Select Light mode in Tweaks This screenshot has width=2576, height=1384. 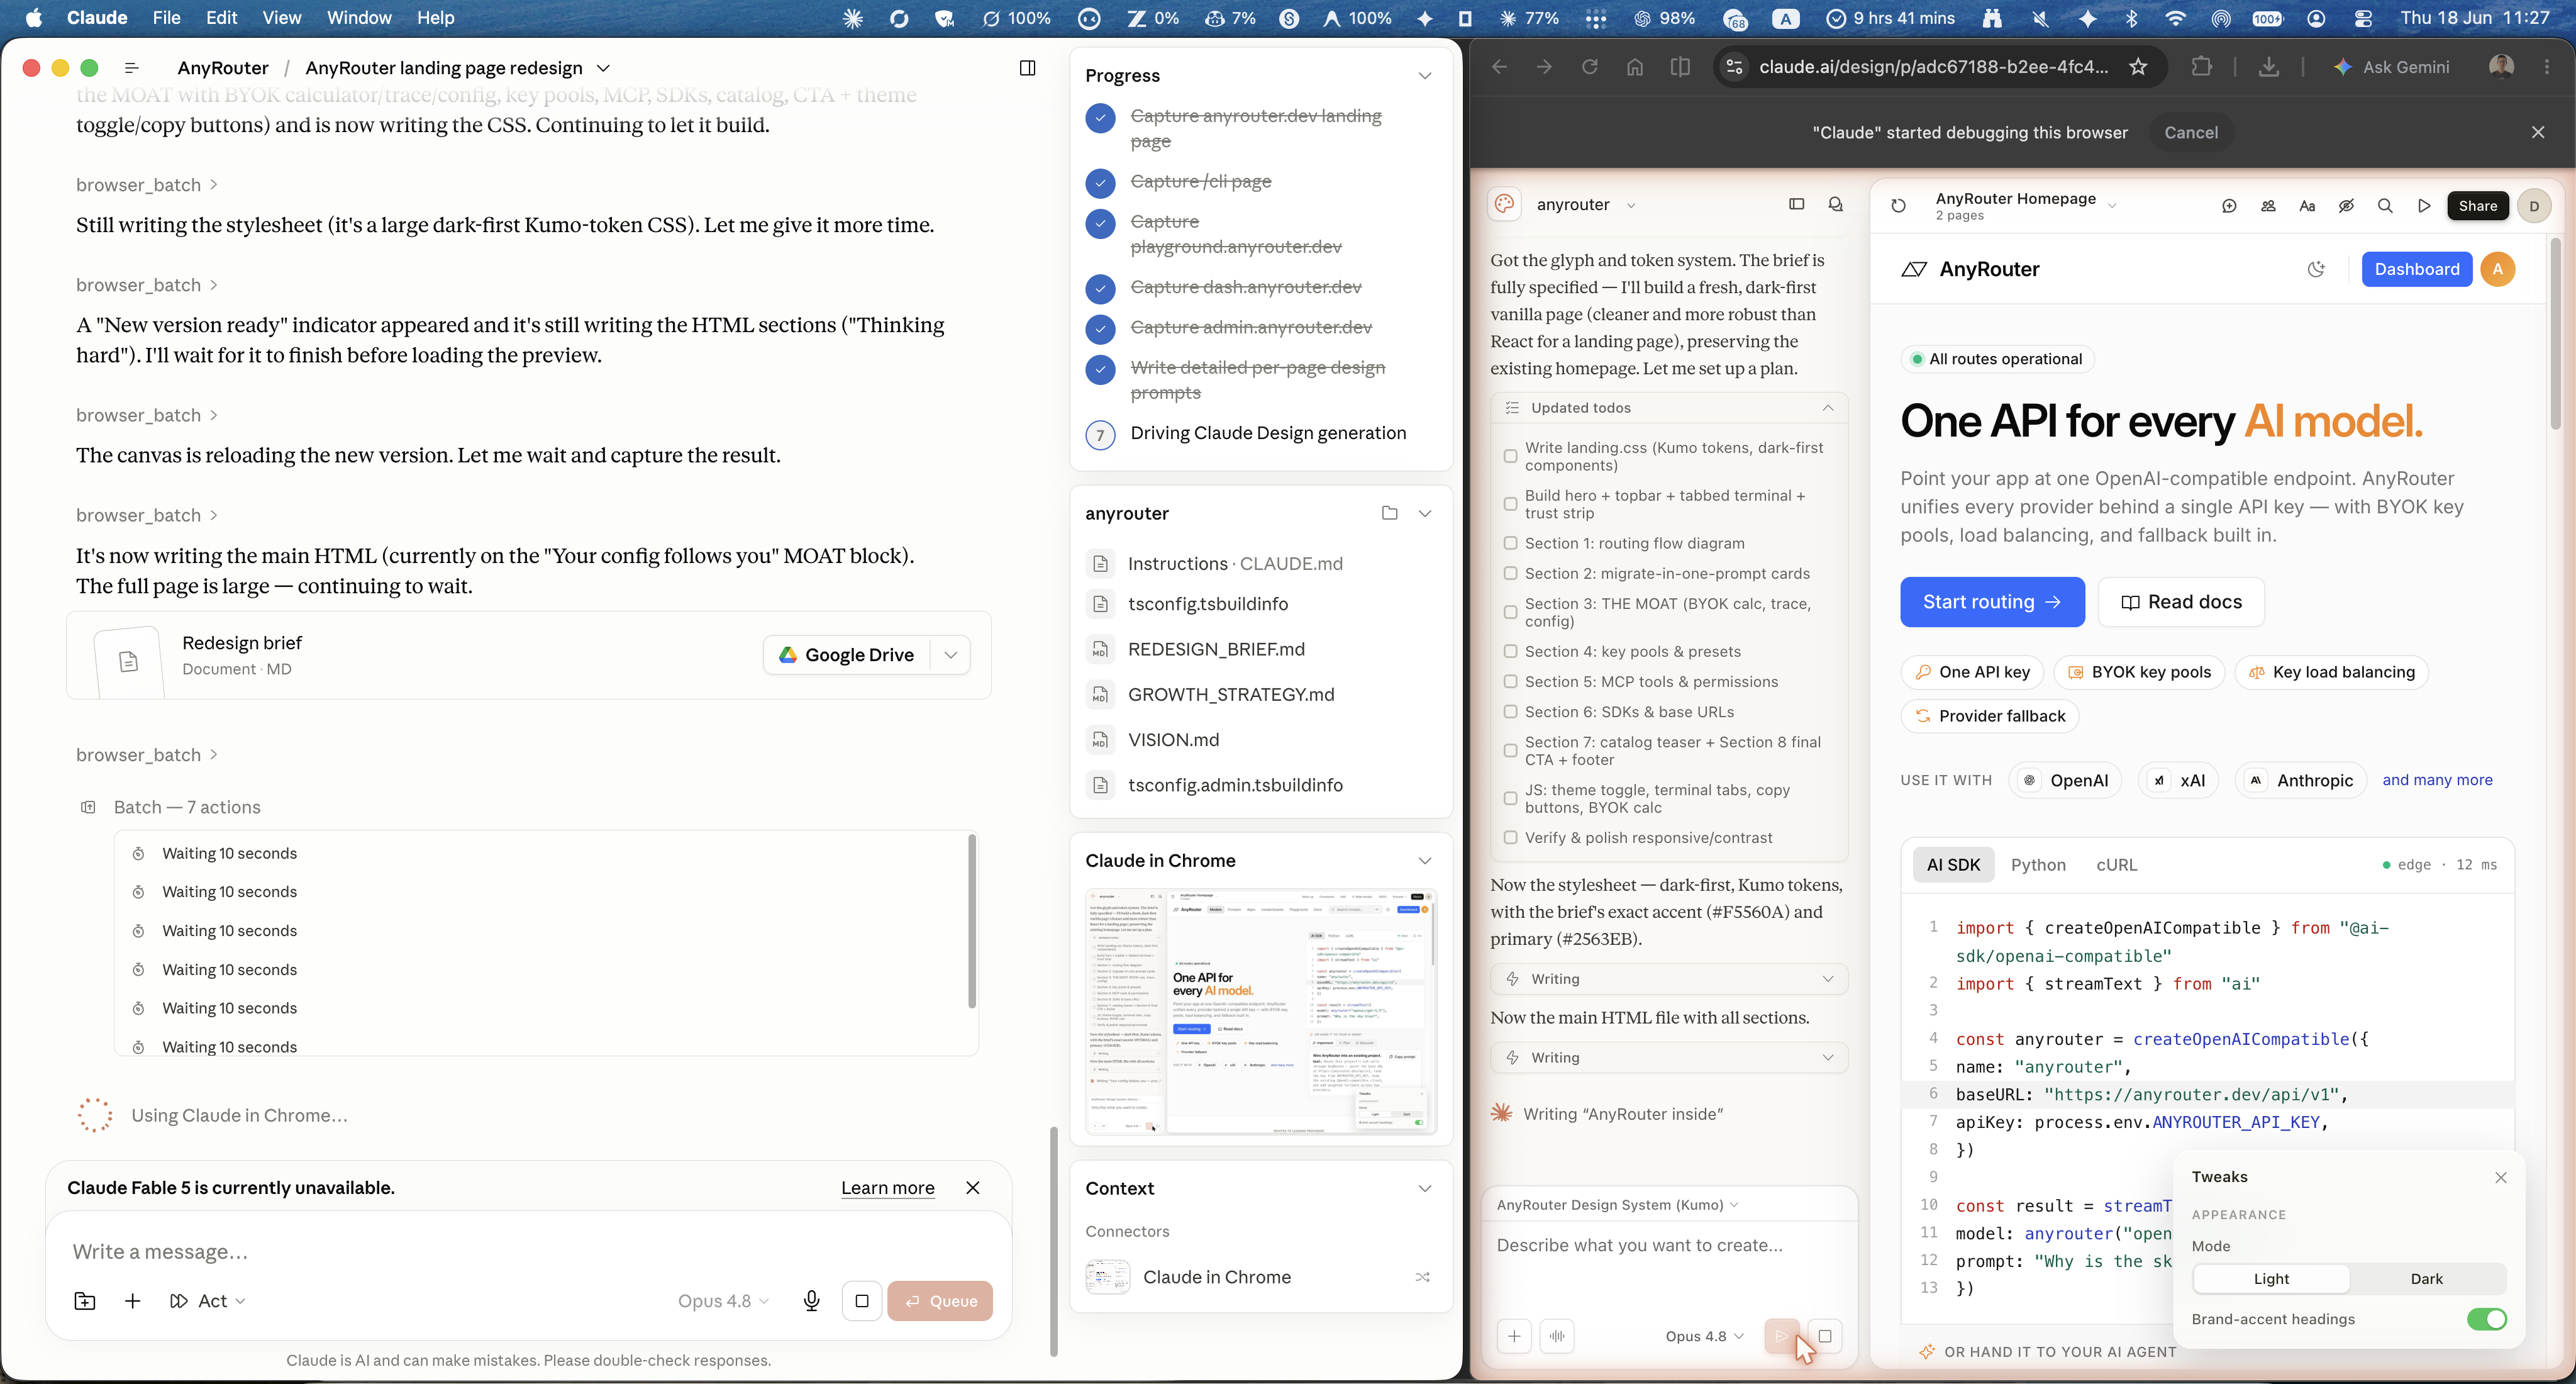tap(2271, 1279)
